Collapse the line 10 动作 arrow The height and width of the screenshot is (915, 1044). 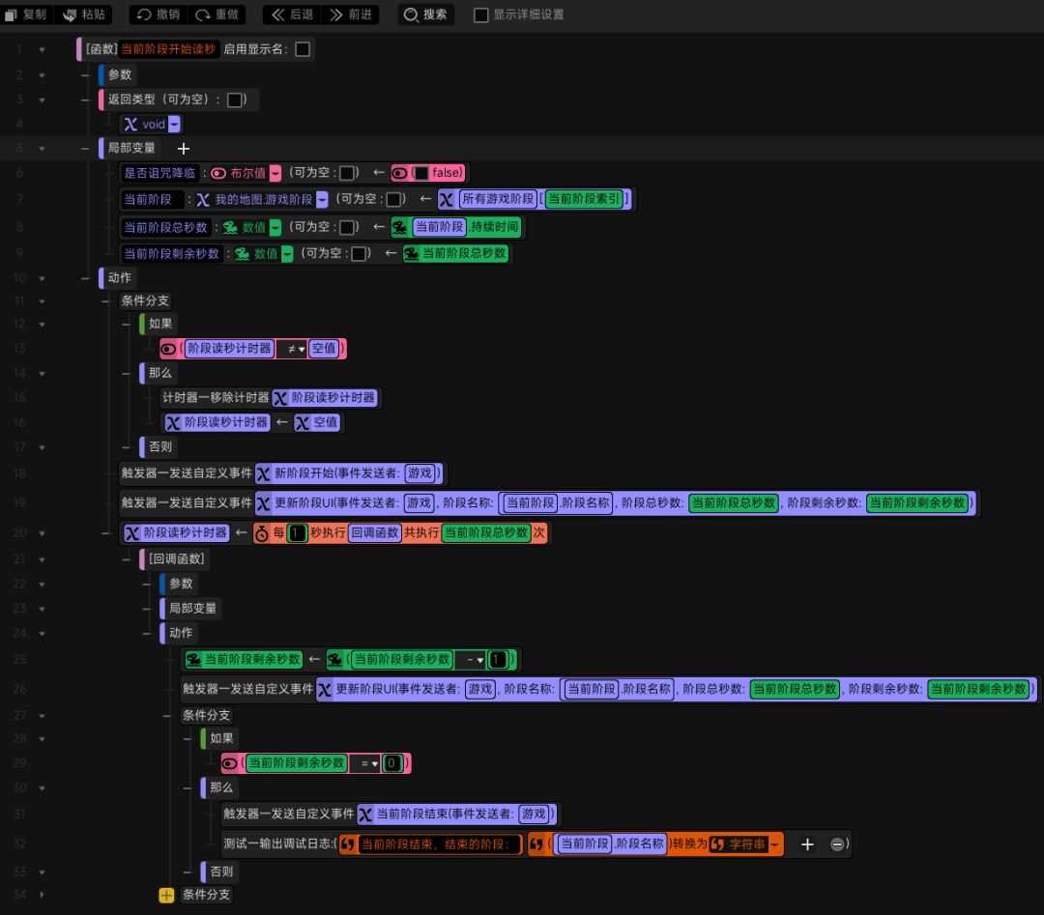click(42, 278)
